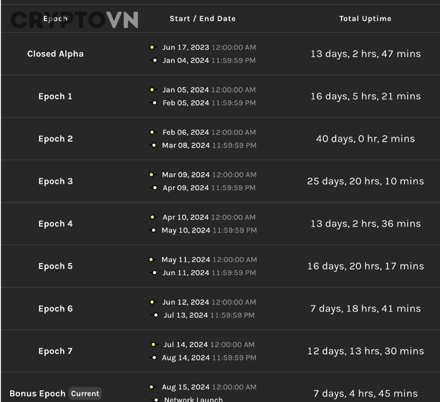
Task: Select the Epoch column header
Action: tap(55, 19)
